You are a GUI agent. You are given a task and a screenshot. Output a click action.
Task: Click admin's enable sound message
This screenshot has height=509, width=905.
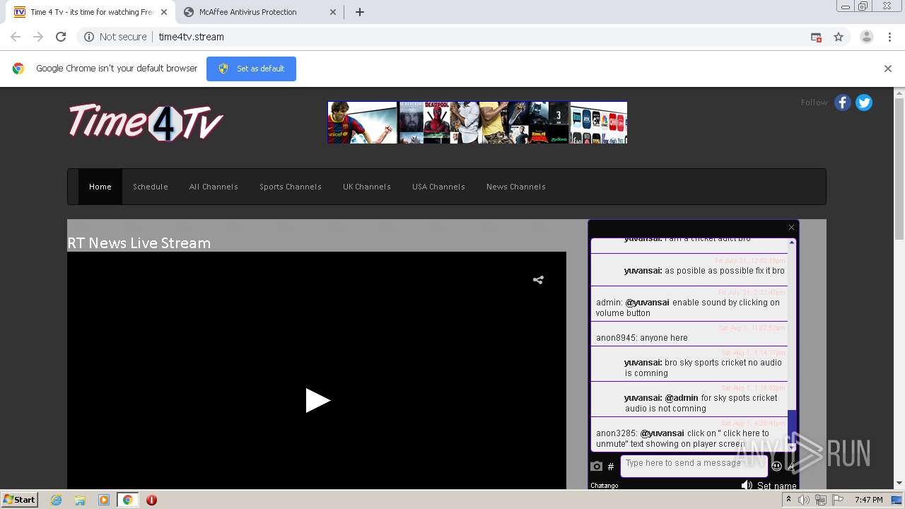(x=689, y=303)
